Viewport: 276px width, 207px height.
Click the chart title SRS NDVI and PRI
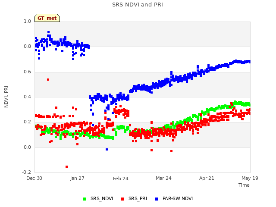click(138, 4)
